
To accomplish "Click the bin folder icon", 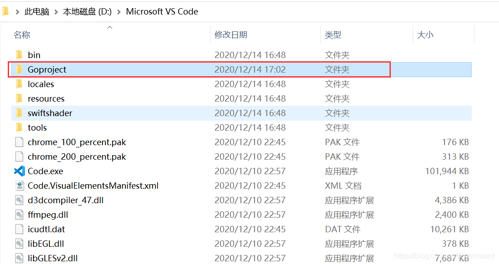I will point(19,55).
